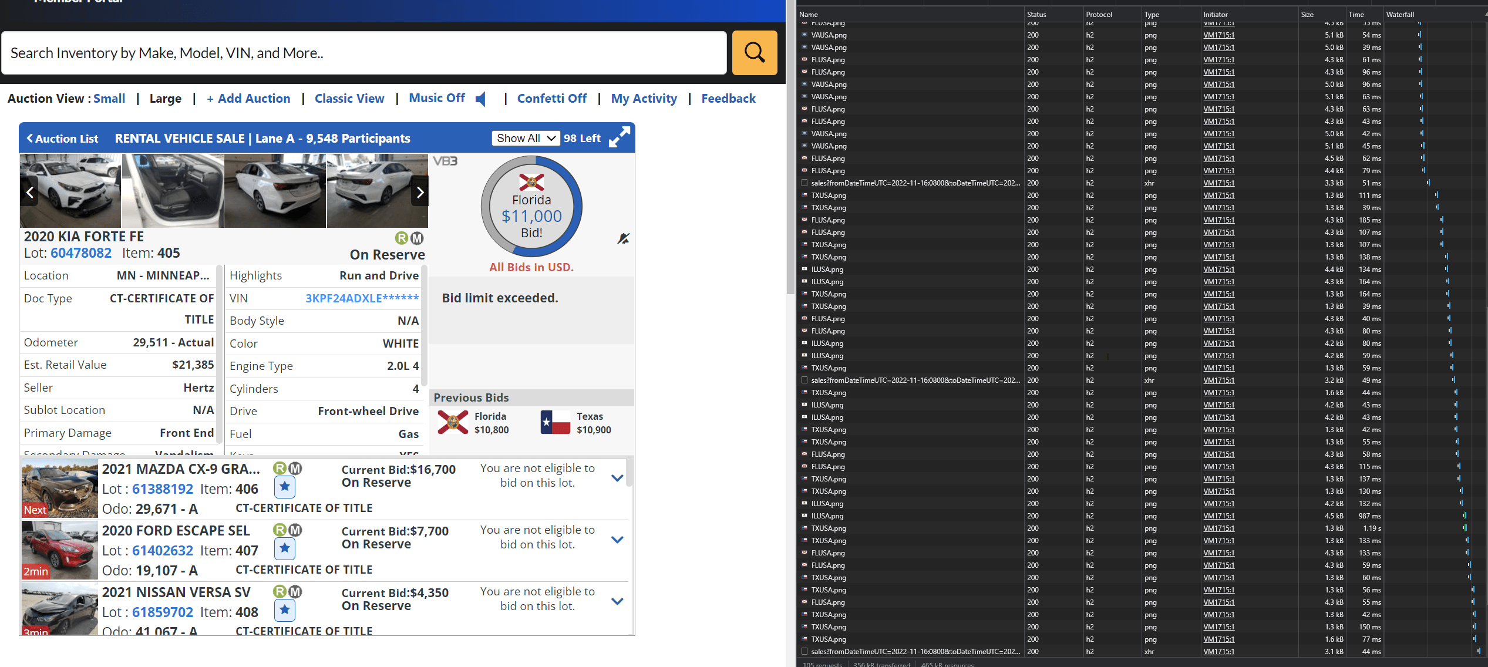
Task: Mute the bid audio via the crossed speaker icon
Action: (x=624, y=238)
